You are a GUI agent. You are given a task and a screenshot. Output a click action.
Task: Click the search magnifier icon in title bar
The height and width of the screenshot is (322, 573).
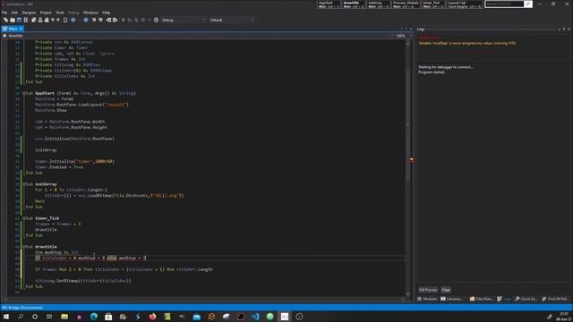pyautogui.click(x=527, y=4)
